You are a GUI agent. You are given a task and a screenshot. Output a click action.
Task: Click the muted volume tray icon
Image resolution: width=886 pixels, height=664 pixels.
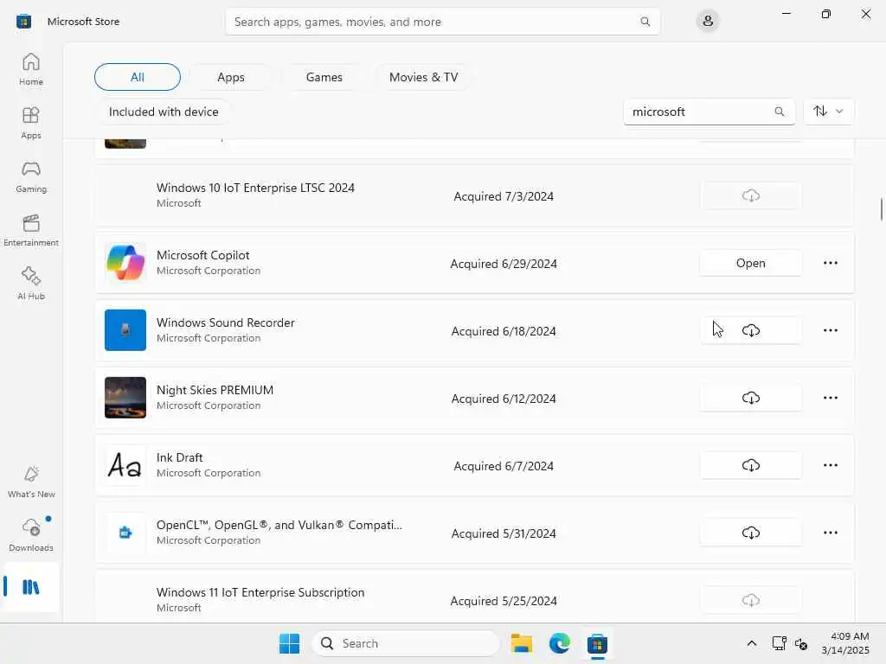click(x=800, y=643)
